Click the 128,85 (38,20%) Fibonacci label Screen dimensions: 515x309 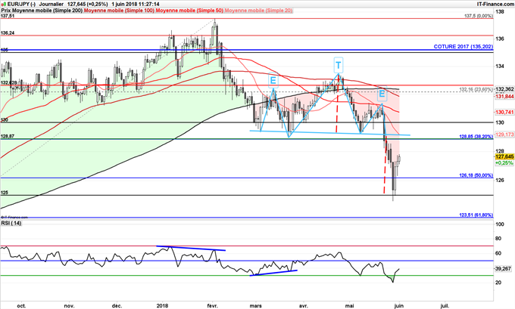476,136
